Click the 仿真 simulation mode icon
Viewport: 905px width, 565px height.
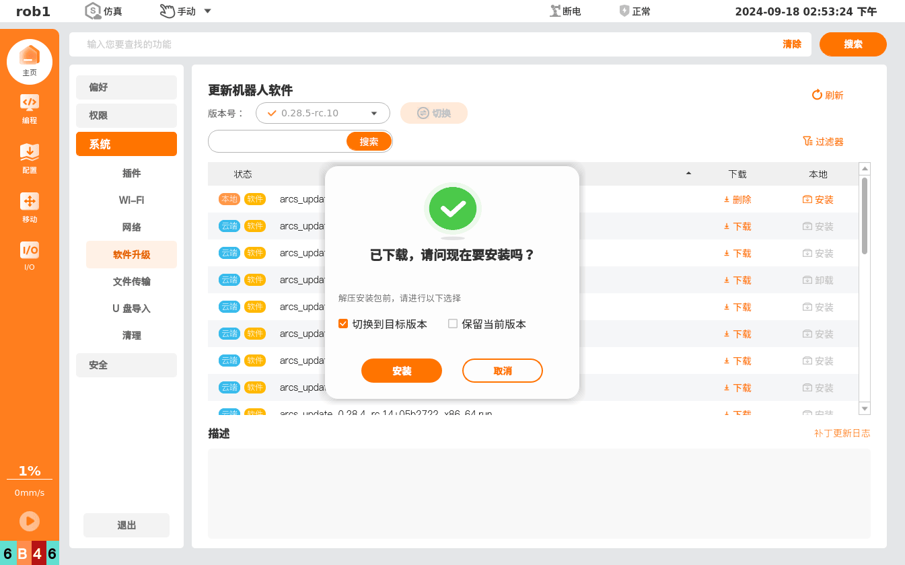[x=93, y=11]
